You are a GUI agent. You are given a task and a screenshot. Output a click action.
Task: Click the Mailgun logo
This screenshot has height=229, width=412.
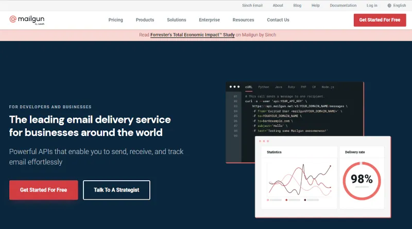pos(27,20)
